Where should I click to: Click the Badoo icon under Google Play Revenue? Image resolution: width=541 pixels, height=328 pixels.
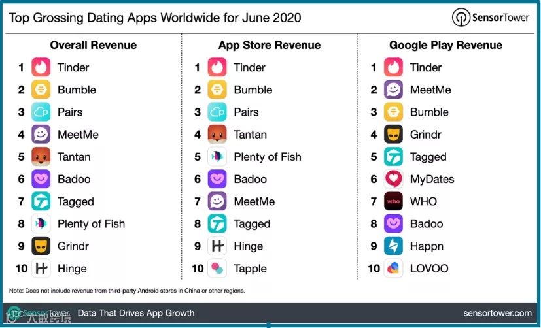pyautogui.click(x=393, y=223)
